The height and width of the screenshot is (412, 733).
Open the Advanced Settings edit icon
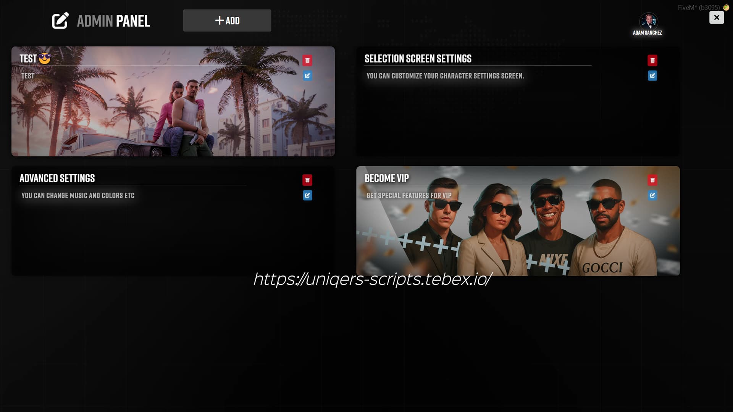click(x=307, y=195)
